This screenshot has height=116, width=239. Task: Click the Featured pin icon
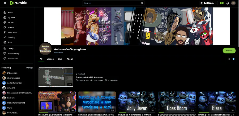pos(76,74)
